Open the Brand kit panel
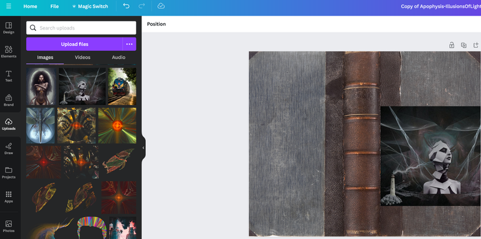 point(9,100)
